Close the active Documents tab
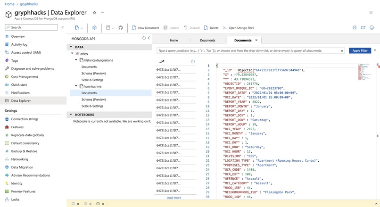Viewport: 380px width, 207px height. tap(256, 40)
